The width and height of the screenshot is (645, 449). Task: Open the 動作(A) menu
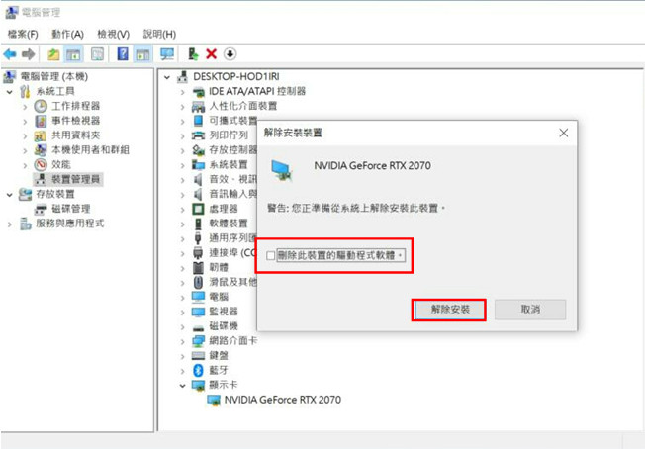click(x=67, y=34)
